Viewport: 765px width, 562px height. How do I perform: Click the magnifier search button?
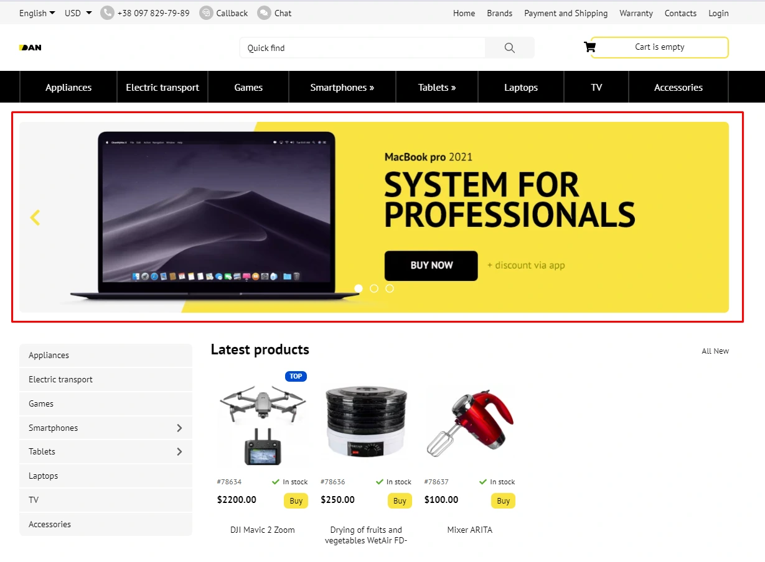point(510,48)
